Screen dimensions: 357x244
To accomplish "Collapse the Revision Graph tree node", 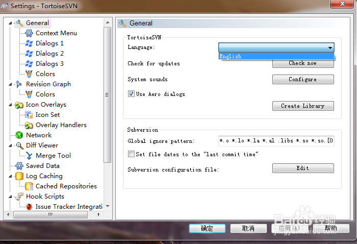I will 10,84.
